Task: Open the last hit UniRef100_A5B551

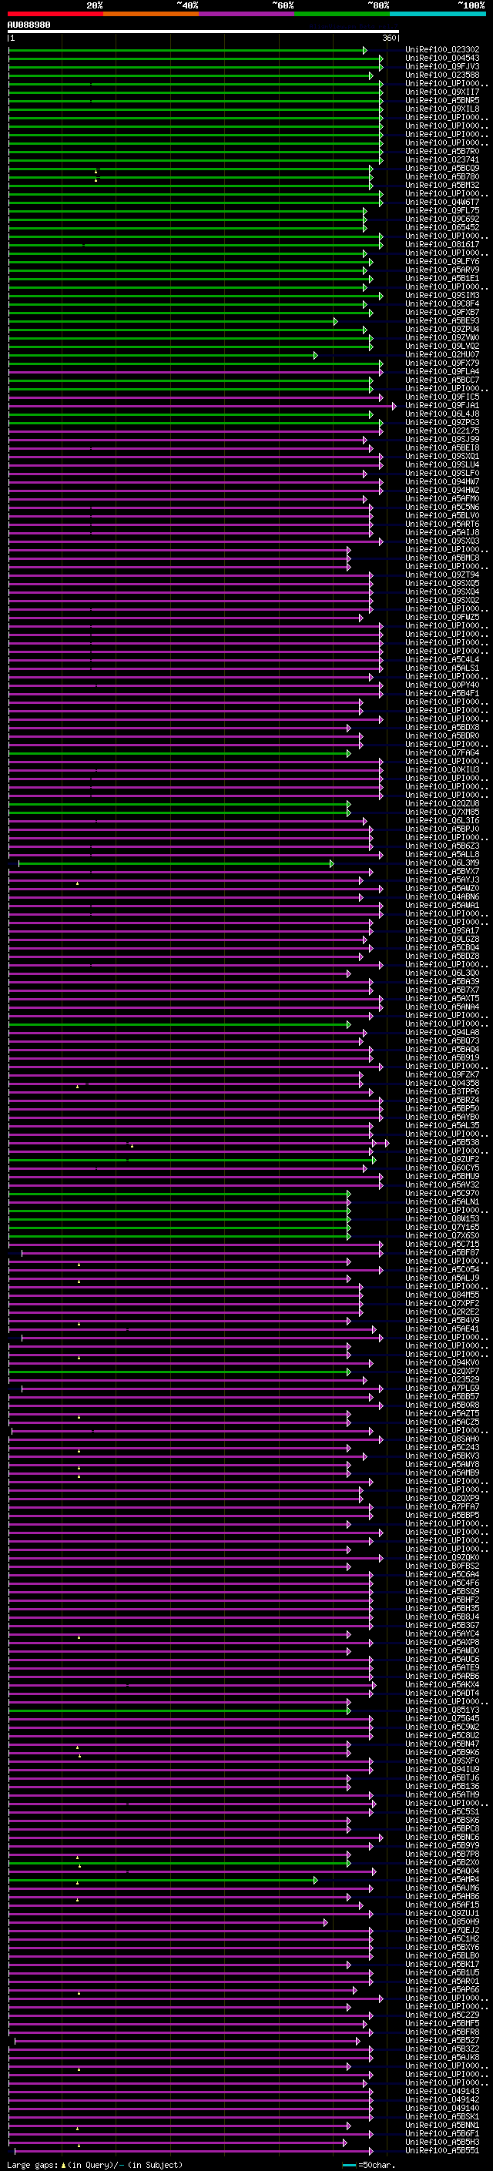Action: pos(442,2151)
